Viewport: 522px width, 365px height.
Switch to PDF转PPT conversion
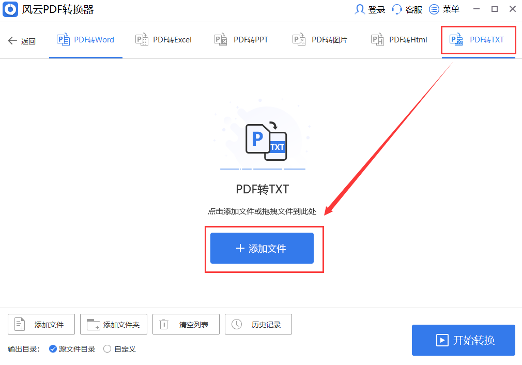241,39
